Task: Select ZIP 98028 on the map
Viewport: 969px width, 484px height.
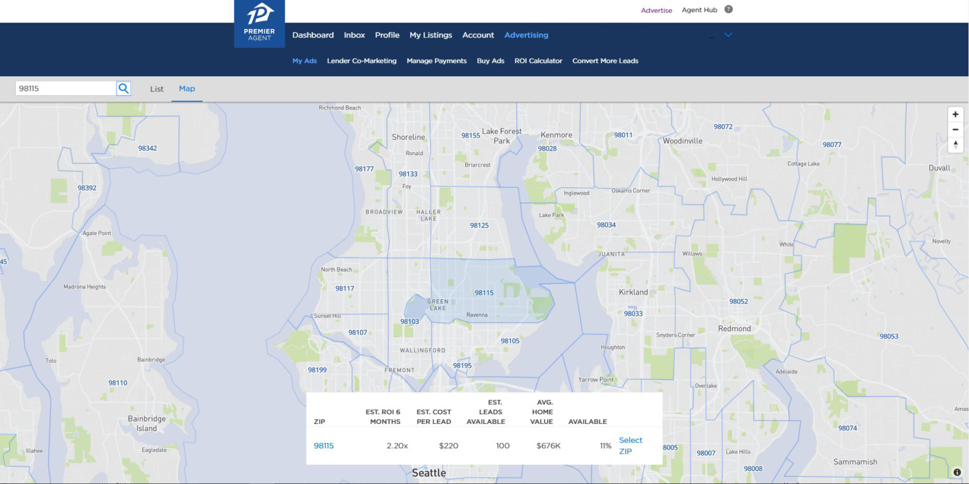Action: pyautogui.click(x=547, y=149)
